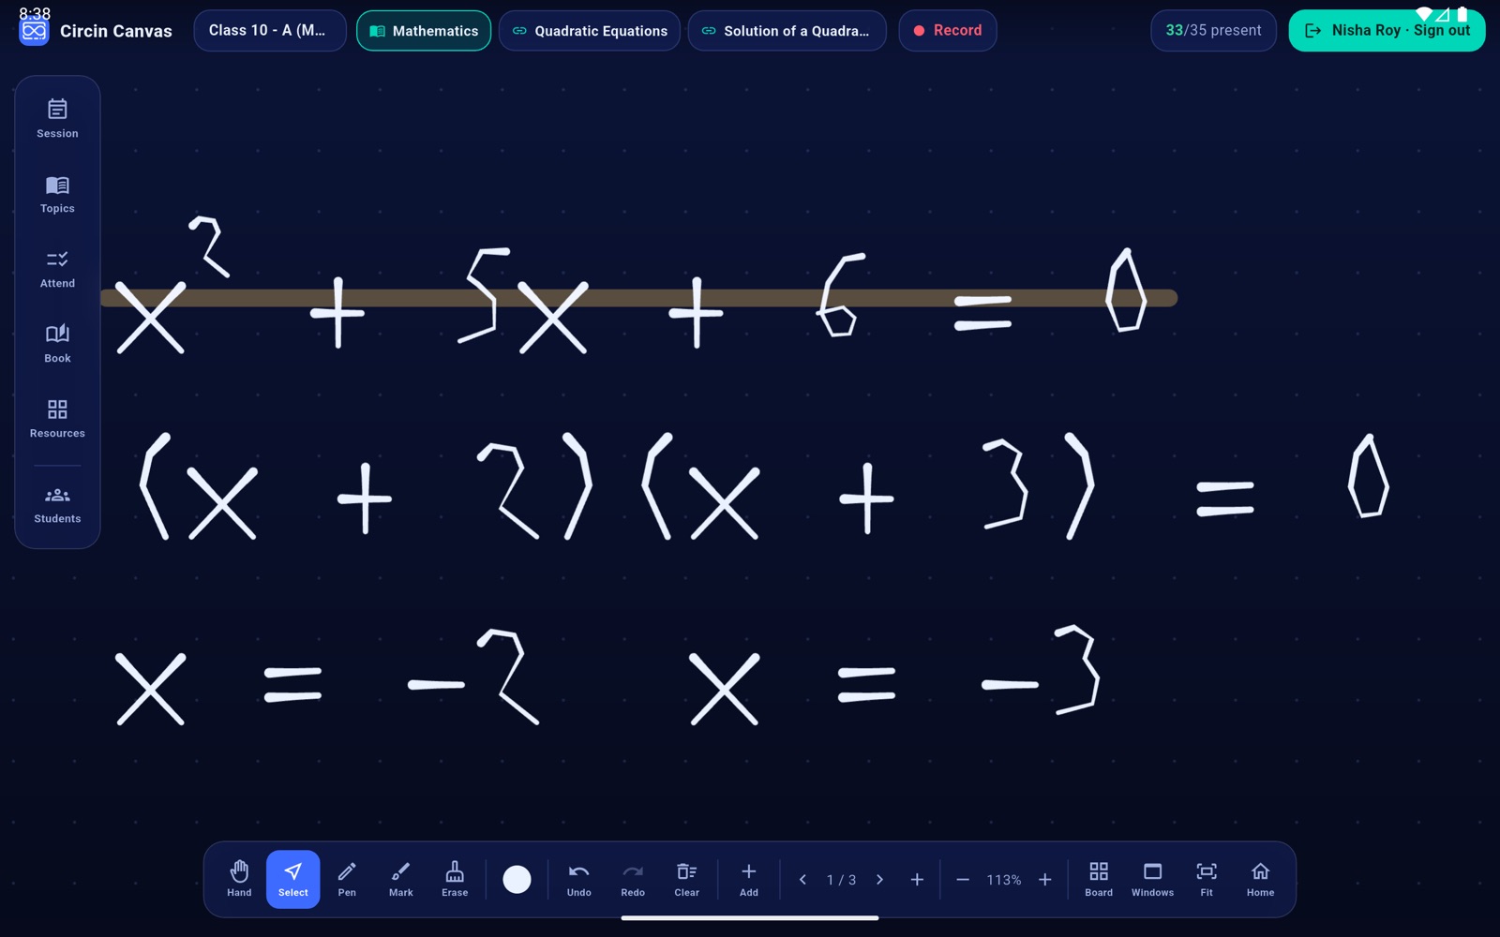Viewport: 1500px width, 937px height.
Task: Open the Attend attendance panel
Action: point(57,269)
